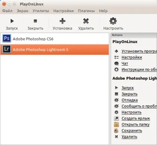The width and height of the screenshot is (157, 145).
Task: Select the Photoshop CS6 Ps icon
Action: point(7,39)
